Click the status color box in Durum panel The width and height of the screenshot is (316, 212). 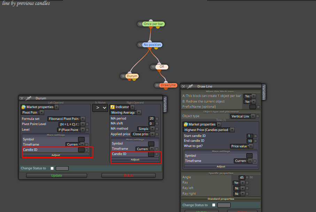tap(62, 169)
